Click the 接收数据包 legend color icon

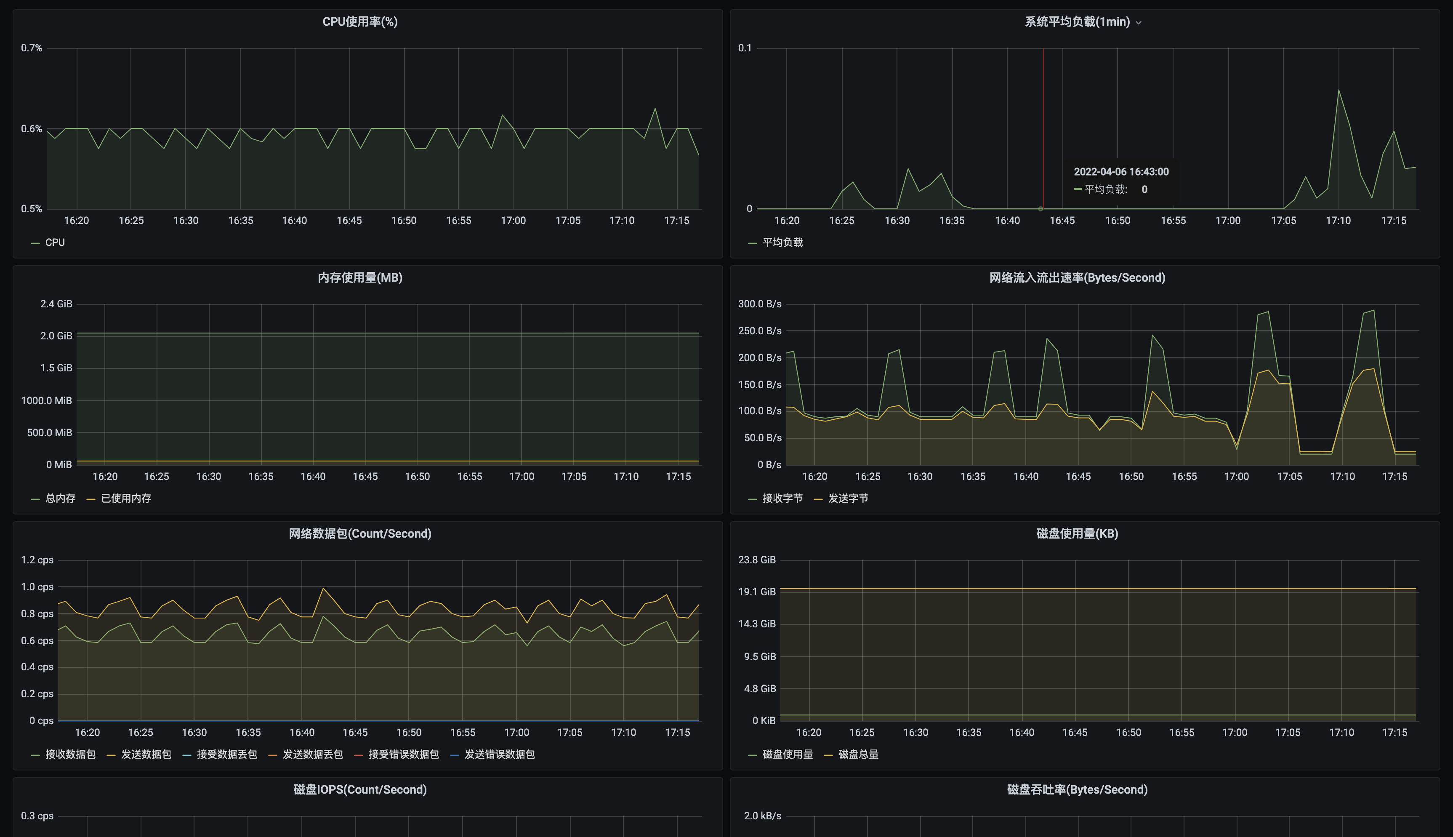tap(35, 755)
